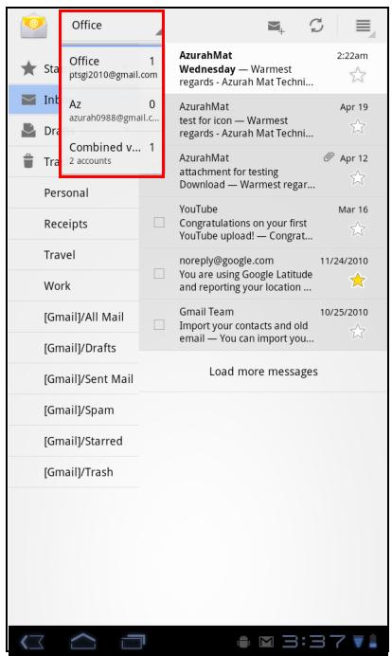
Task: Tap the system Home button
Action: (82, 641)
